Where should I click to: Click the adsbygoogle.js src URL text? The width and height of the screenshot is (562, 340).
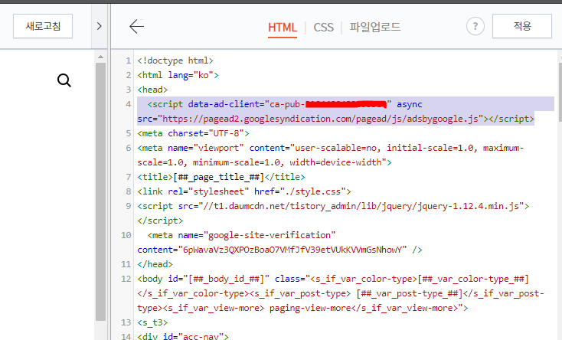point(320,119)
